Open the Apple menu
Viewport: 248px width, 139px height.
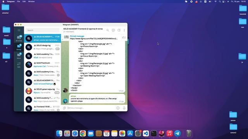pyautogui.click(x=3, y=2)
